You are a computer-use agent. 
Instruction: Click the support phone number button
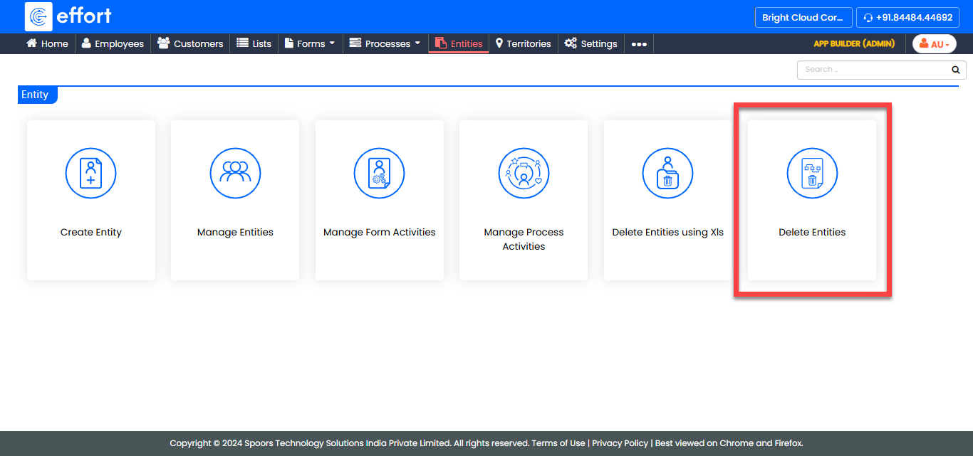click(x=907, y=18)
